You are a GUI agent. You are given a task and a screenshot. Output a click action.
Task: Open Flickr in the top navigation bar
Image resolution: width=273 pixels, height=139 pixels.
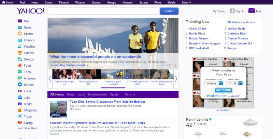[x=158, y=2]
